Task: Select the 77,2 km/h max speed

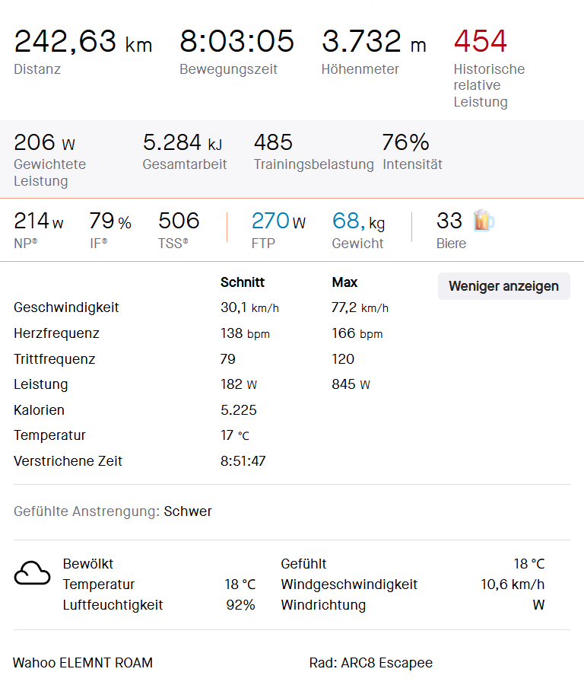Action: click(360, 307)
